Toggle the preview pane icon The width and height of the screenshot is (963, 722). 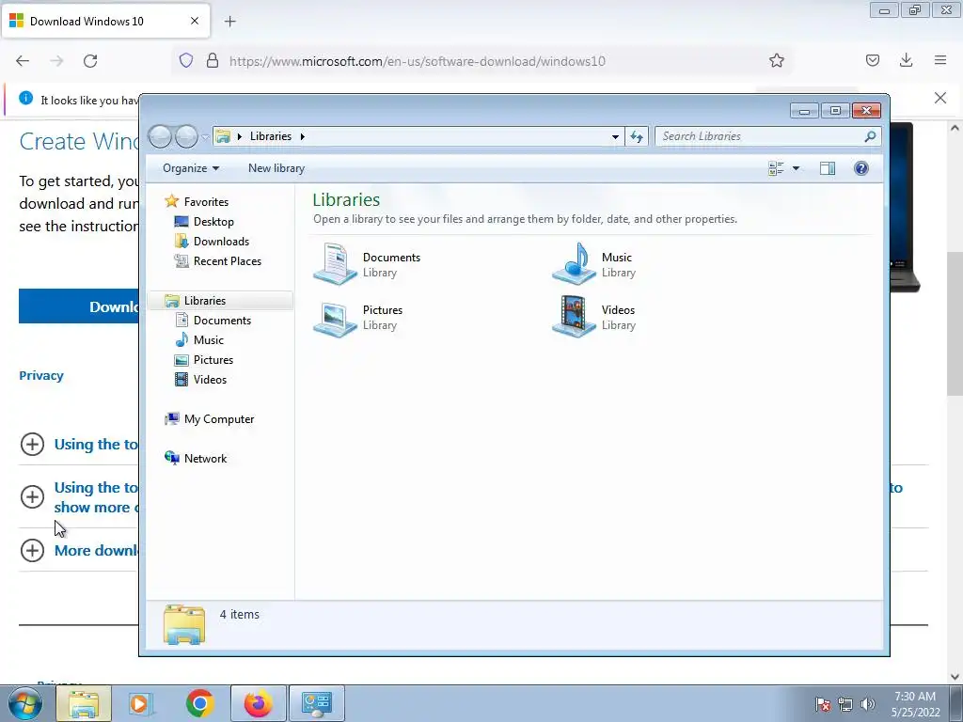(828, 168)
